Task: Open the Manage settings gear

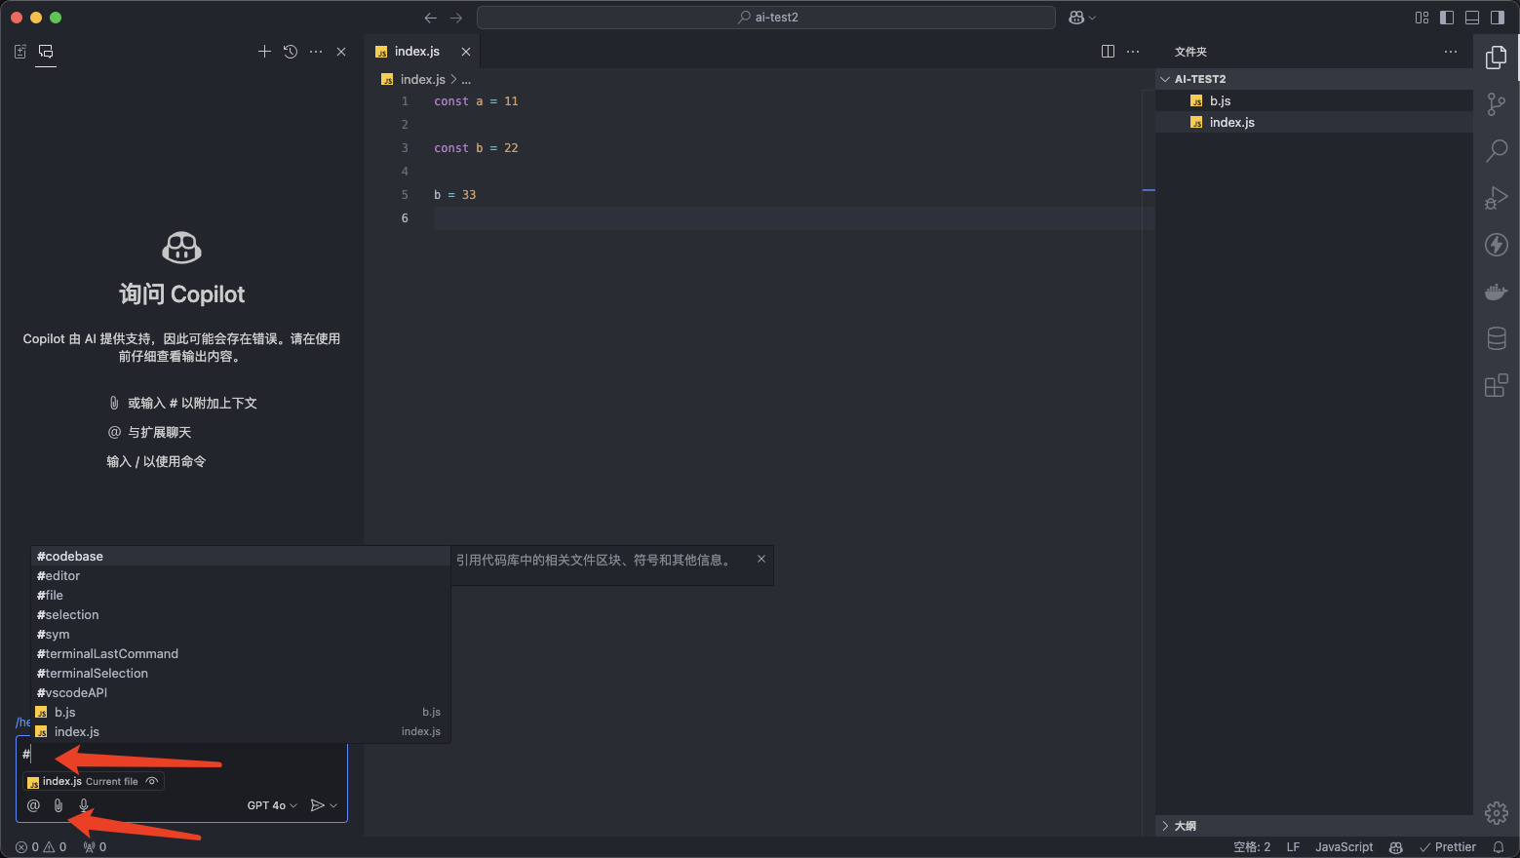Action: coord(1497,812)
